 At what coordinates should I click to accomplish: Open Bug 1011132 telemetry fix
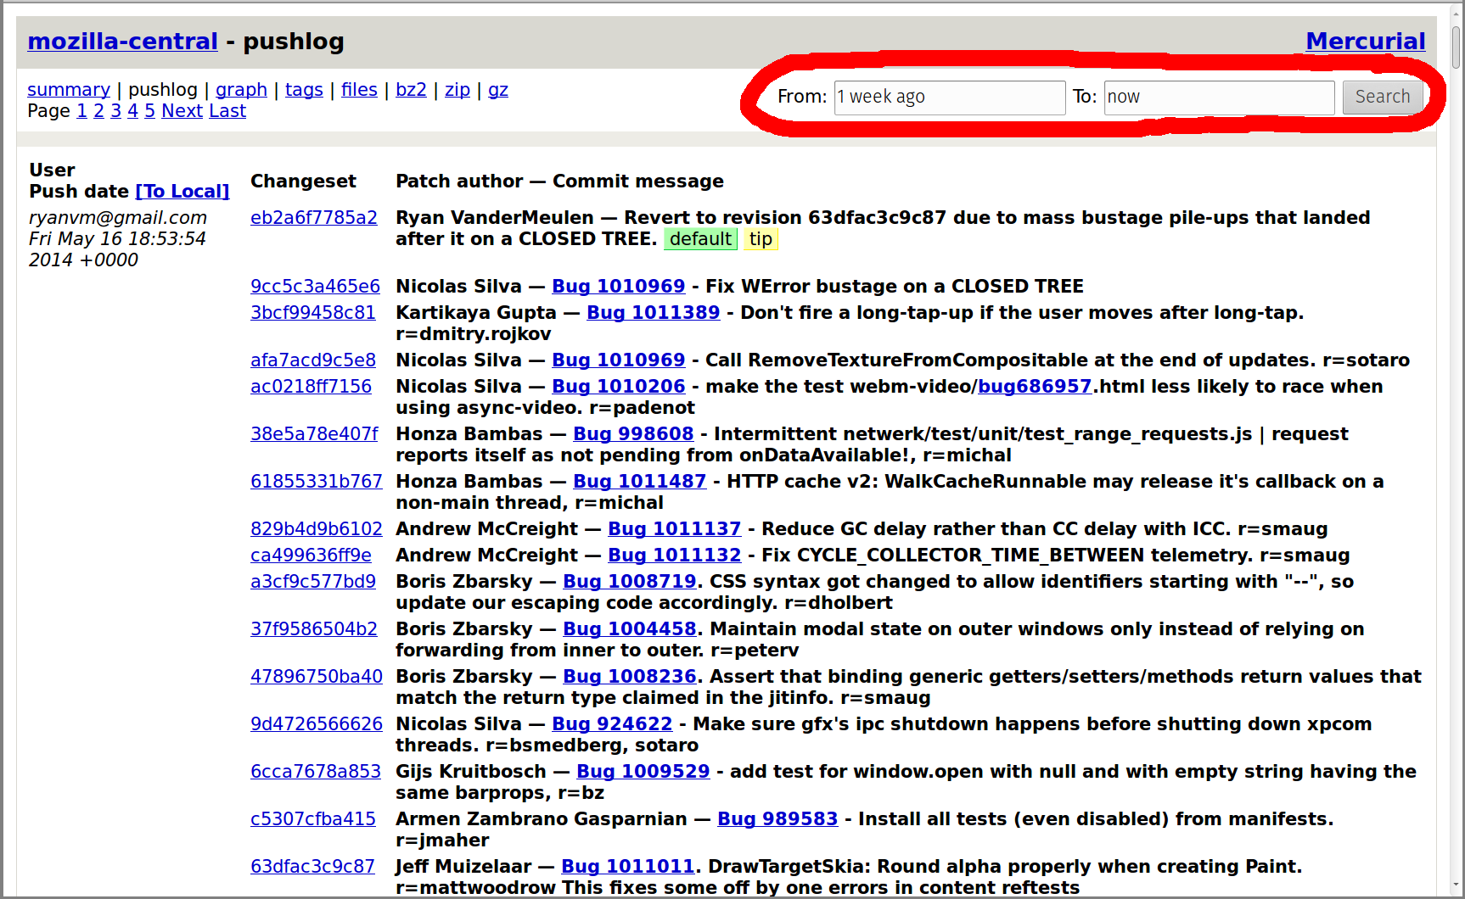(x=674, y=556)
